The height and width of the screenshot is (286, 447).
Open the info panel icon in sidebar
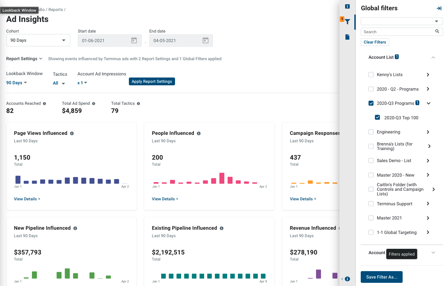point(347,6)
